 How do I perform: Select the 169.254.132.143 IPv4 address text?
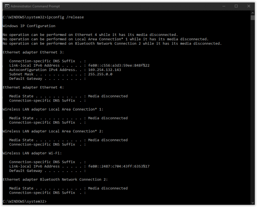point(104,70)
